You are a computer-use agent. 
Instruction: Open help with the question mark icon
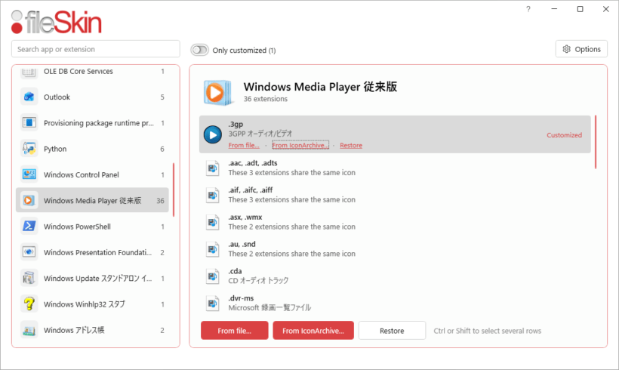click(528, 9)
